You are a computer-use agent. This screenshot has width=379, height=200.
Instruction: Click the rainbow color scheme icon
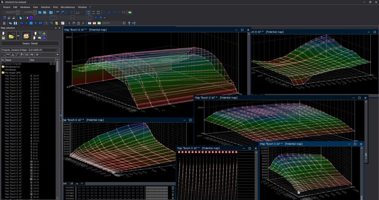point(130,12)
